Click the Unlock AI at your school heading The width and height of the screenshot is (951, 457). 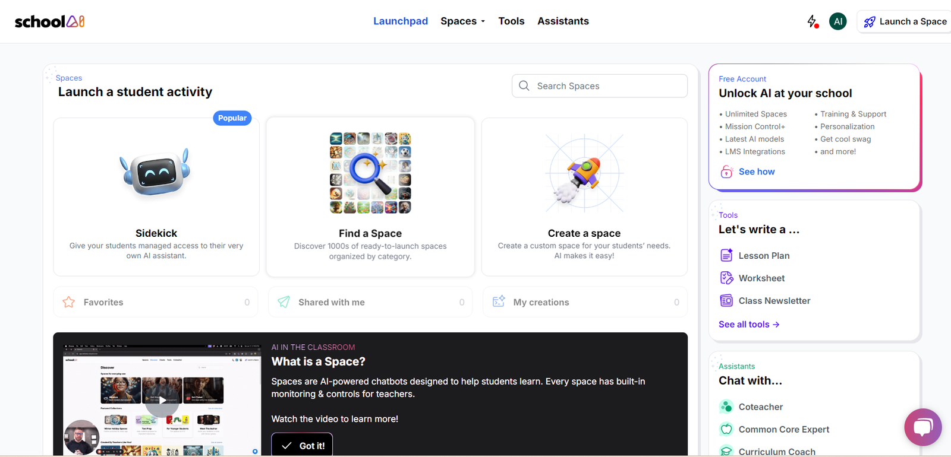coord(785,93)
